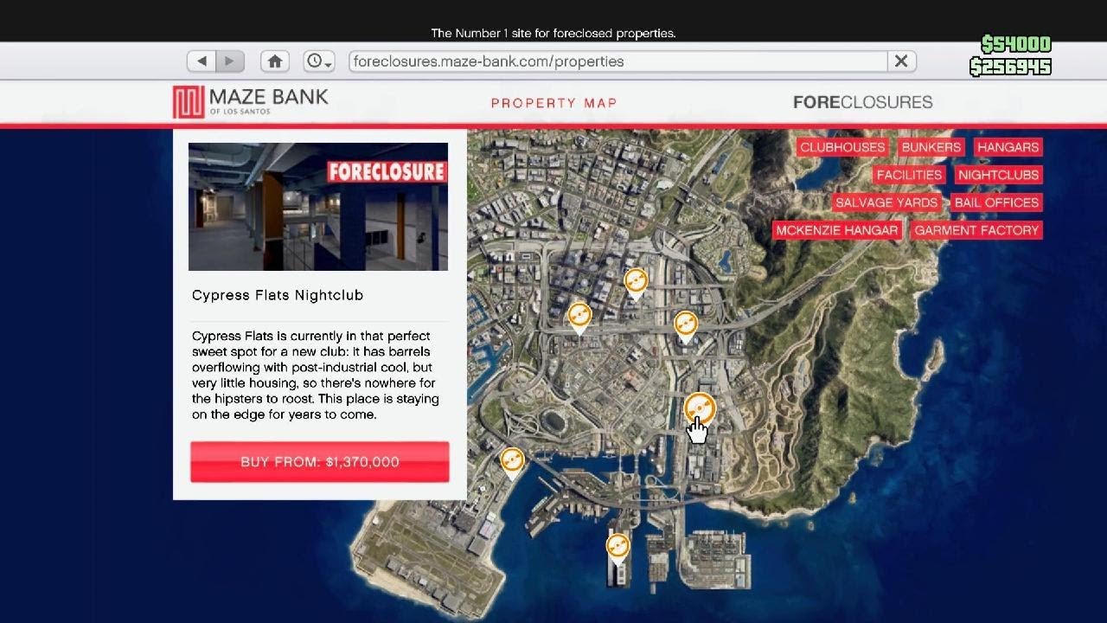Show Hangars on the map
Screen dimensions: 1107x623
(1008, 147)
